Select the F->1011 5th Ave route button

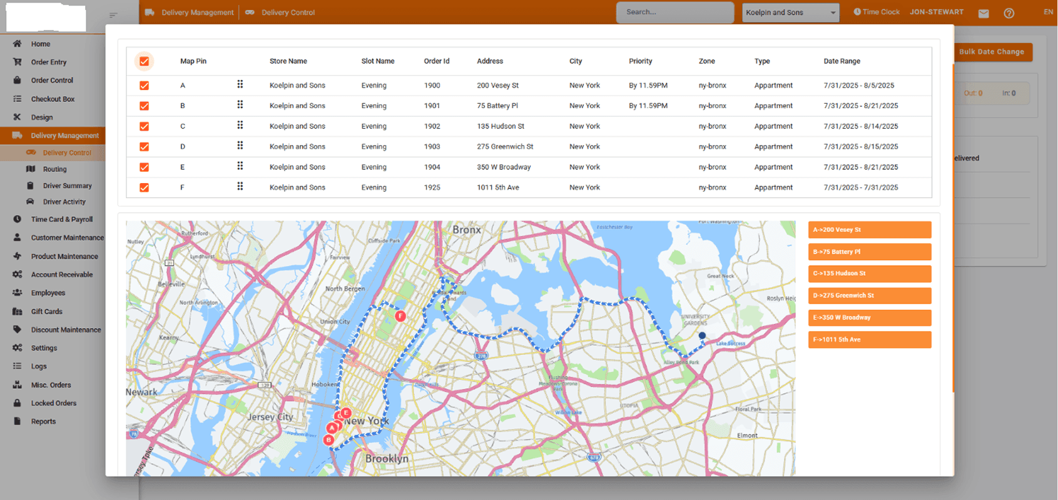[x=869, y=340]
